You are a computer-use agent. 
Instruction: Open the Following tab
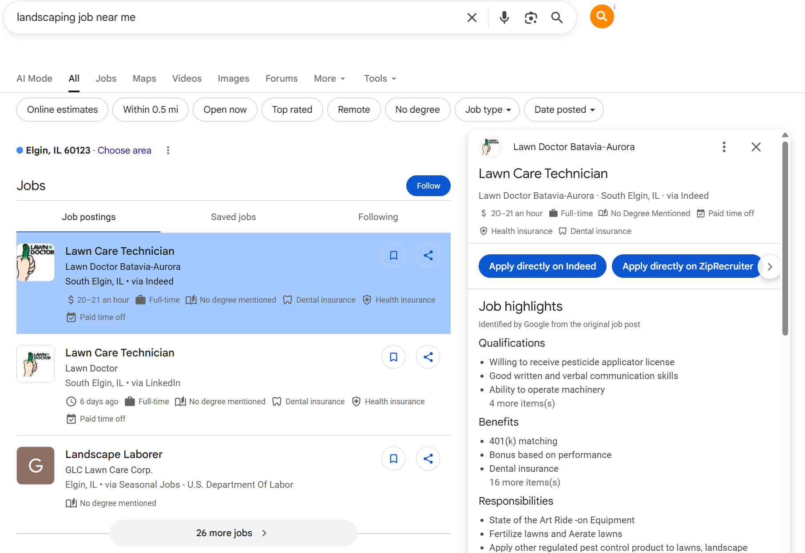tap(378, 217)
